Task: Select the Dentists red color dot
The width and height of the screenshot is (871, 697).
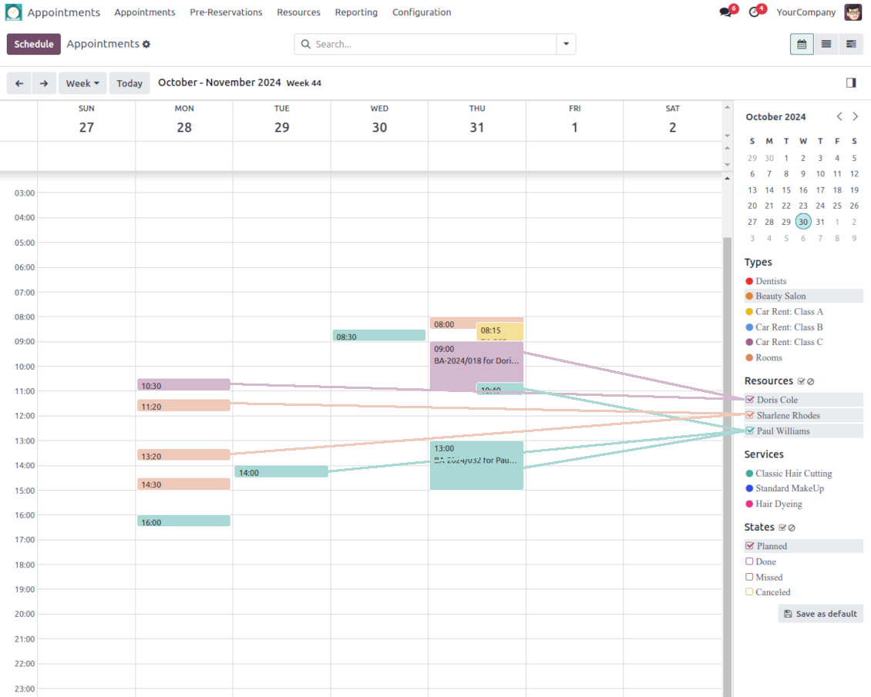Action: click(x=749, y=281)
